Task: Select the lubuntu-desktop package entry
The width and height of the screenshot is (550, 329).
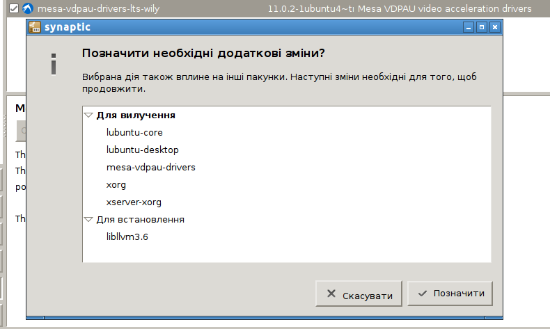Action: tap(142, 150)
